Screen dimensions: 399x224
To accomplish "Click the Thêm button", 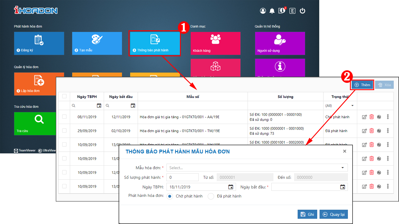I will pyautogui.click(x=362, y=85).
